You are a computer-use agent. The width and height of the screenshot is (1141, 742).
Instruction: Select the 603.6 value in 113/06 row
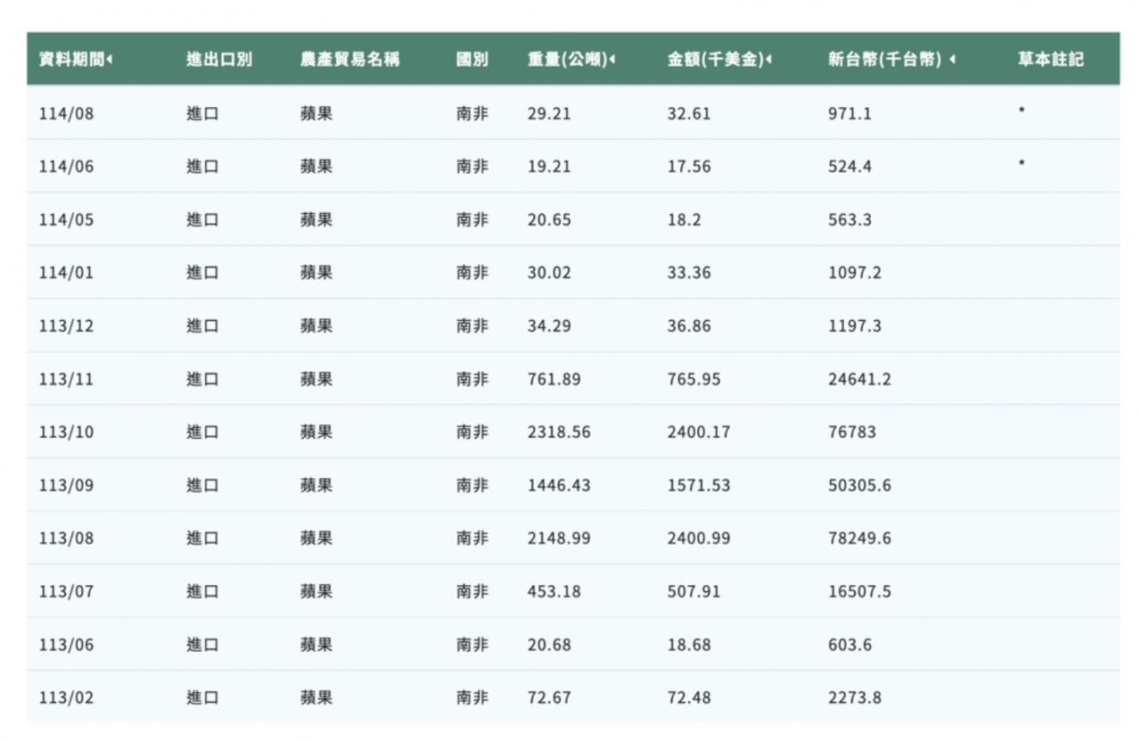pos(850,645)
